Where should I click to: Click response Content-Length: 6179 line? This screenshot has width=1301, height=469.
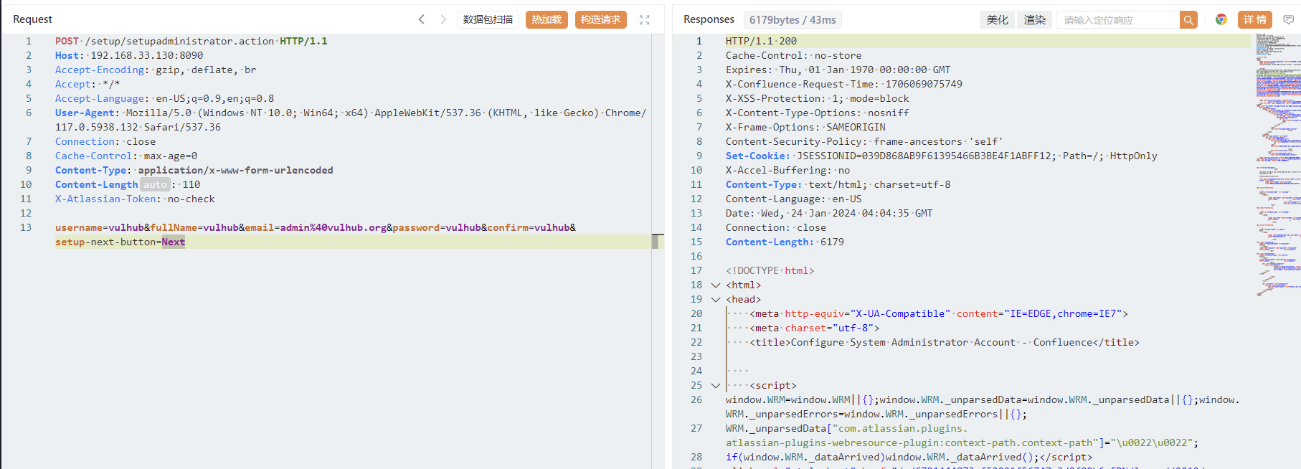coord(785,242)
